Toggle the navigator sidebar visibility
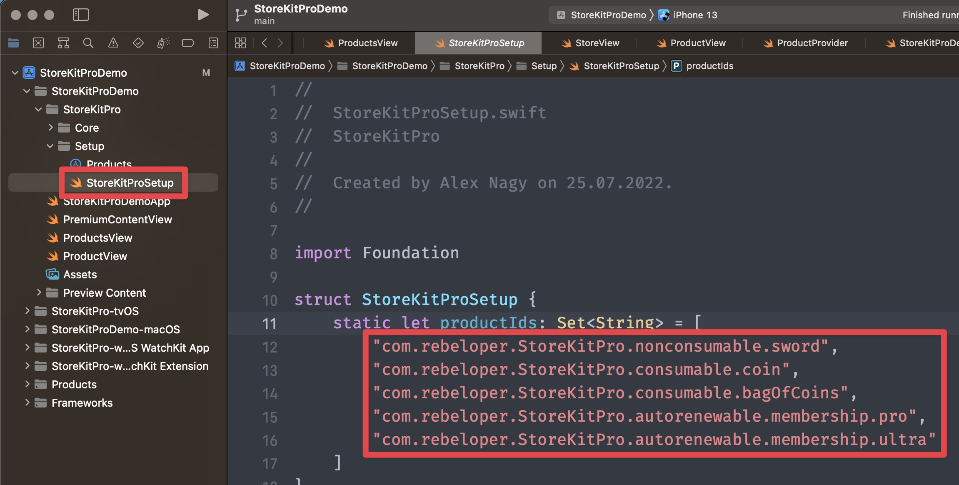 [x=81, y=15]
